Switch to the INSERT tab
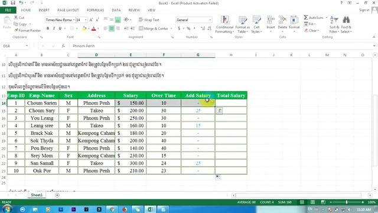Image resolution: width=378 pixels, height=213 pixels. click(x=44, y=10)
